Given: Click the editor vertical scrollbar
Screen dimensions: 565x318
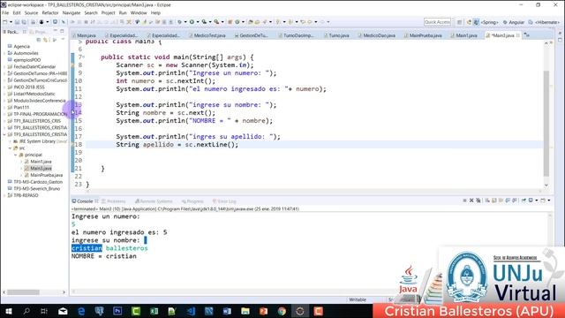Looking at the screenshot, I should (x=546, y=123).
